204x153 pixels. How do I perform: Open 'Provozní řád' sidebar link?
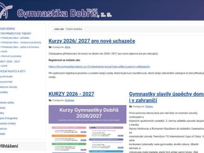[6, 82]
